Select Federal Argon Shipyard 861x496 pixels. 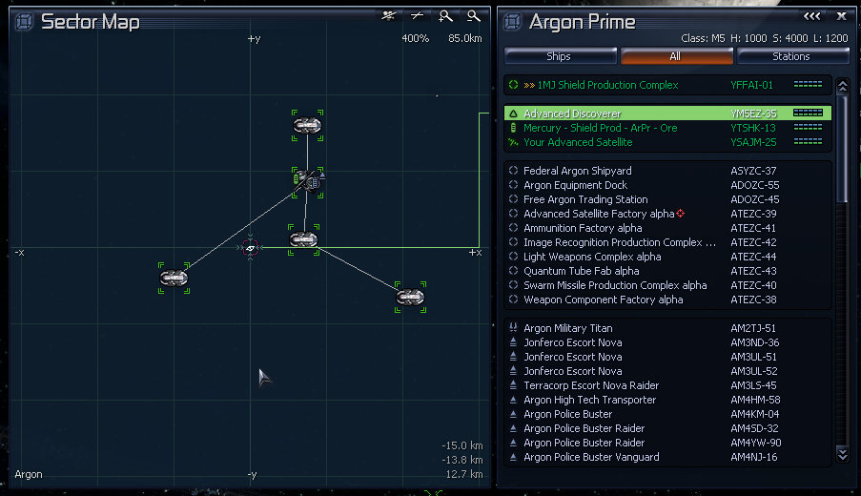tap(667, 171)
